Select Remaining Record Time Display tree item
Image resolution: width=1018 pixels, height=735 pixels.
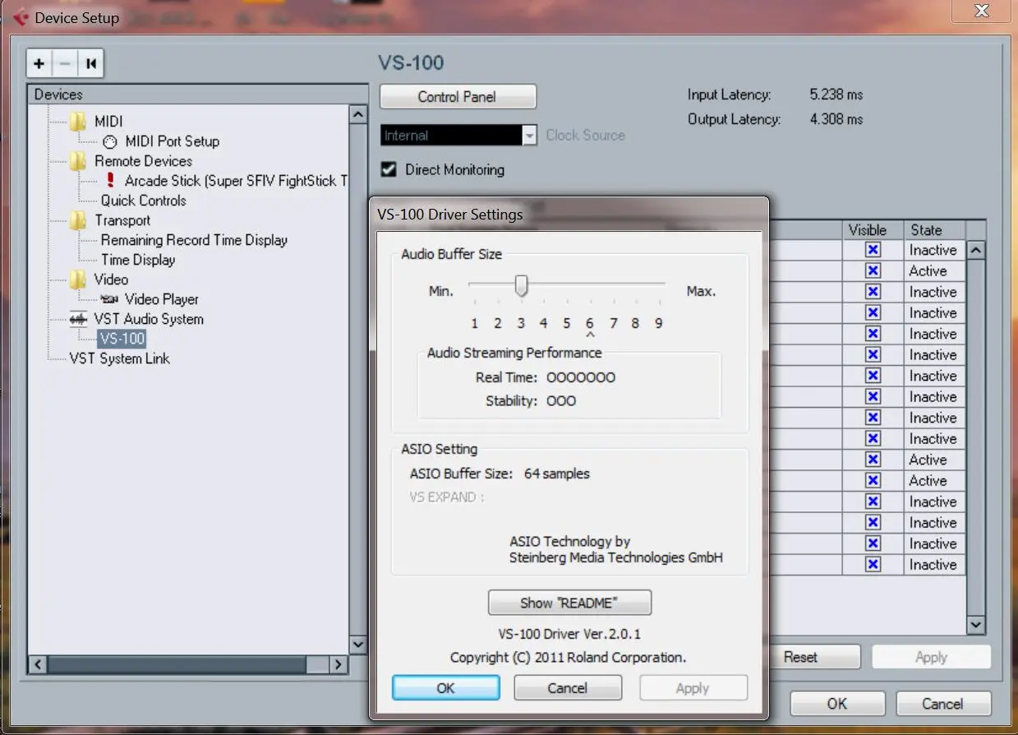pos(194,240)
